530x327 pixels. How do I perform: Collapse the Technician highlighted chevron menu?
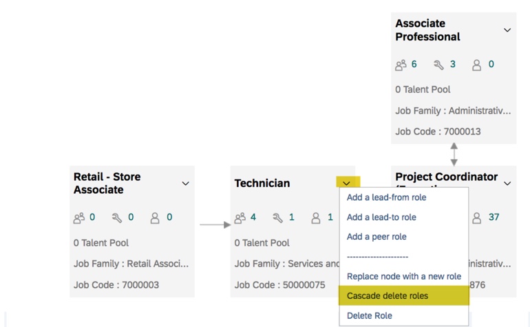click(346, 183)
